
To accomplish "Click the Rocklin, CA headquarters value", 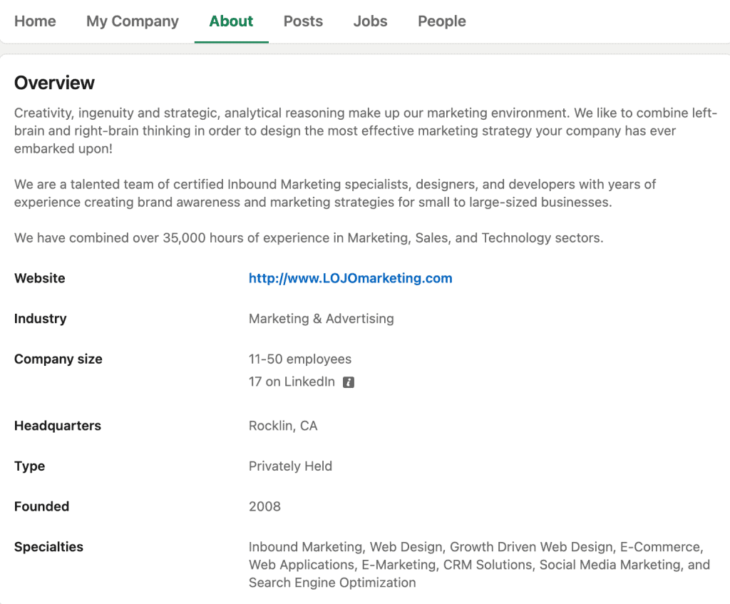I will 283,426.
